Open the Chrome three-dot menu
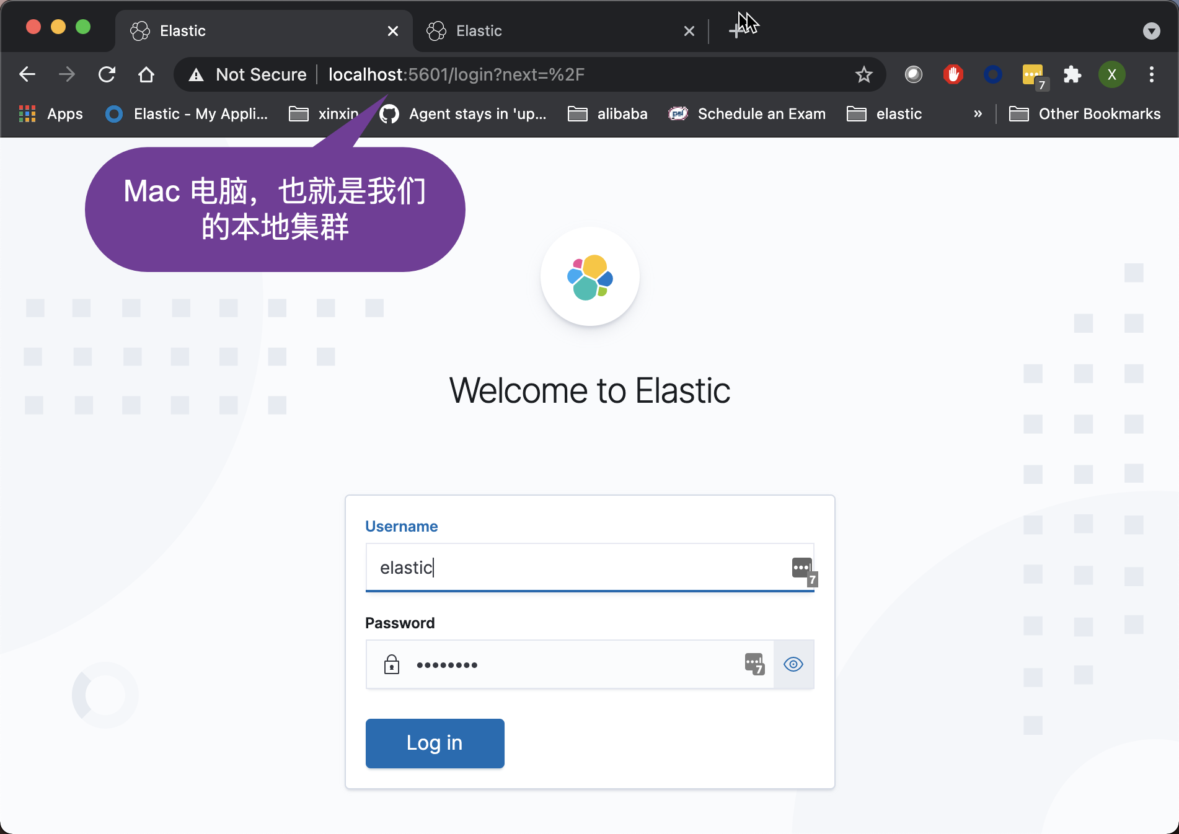Image resolution: width=1179 pixels, height=834 pixels. (1151, 74)
